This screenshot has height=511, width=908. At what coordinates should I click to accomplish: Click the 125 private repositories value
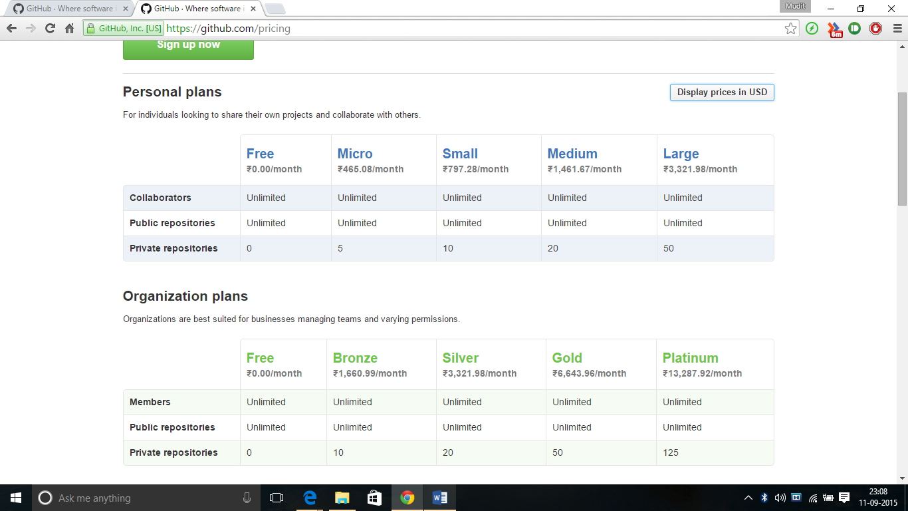[x=671, y=452]
